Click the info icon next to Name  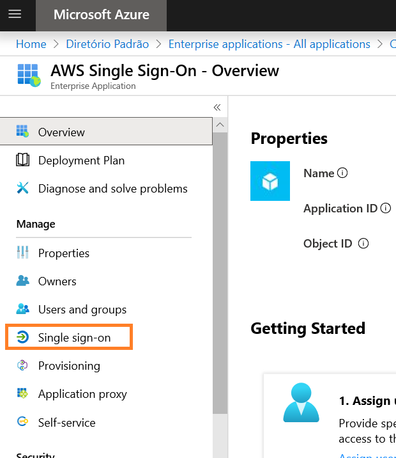(x=343, y=173)
